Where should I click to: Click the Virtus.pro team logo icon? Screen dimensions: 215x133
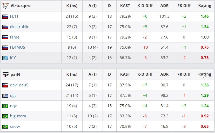5,5
